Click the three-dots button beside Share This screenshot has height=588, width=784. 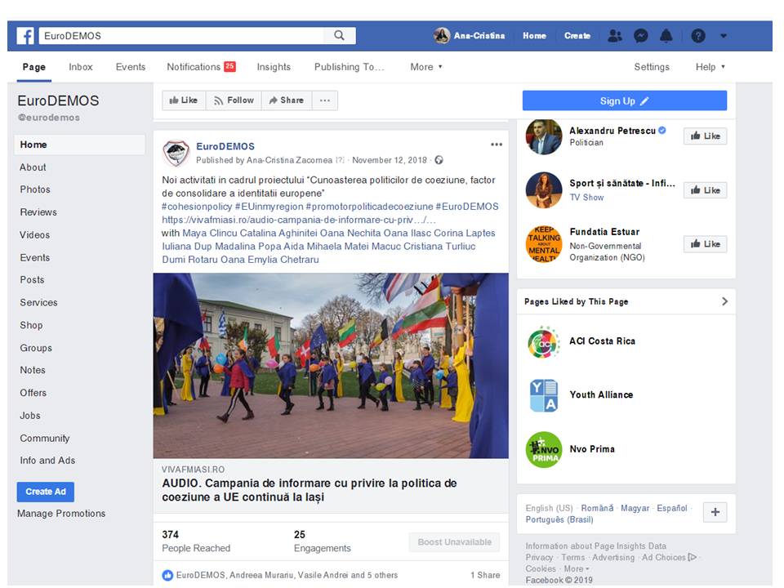tap(325, 100)
